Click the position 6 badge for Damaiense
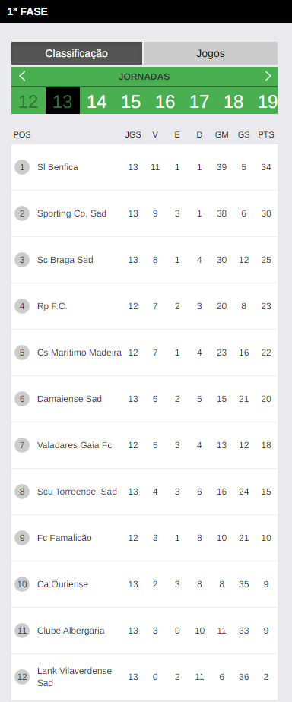Image resolution: width=292 pixels, height=702 pixels. pos(22,399)
